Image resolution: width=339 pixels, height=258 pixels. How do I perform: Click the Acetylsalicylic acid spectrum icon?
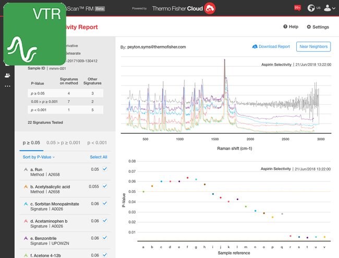(x=26, y=186)
